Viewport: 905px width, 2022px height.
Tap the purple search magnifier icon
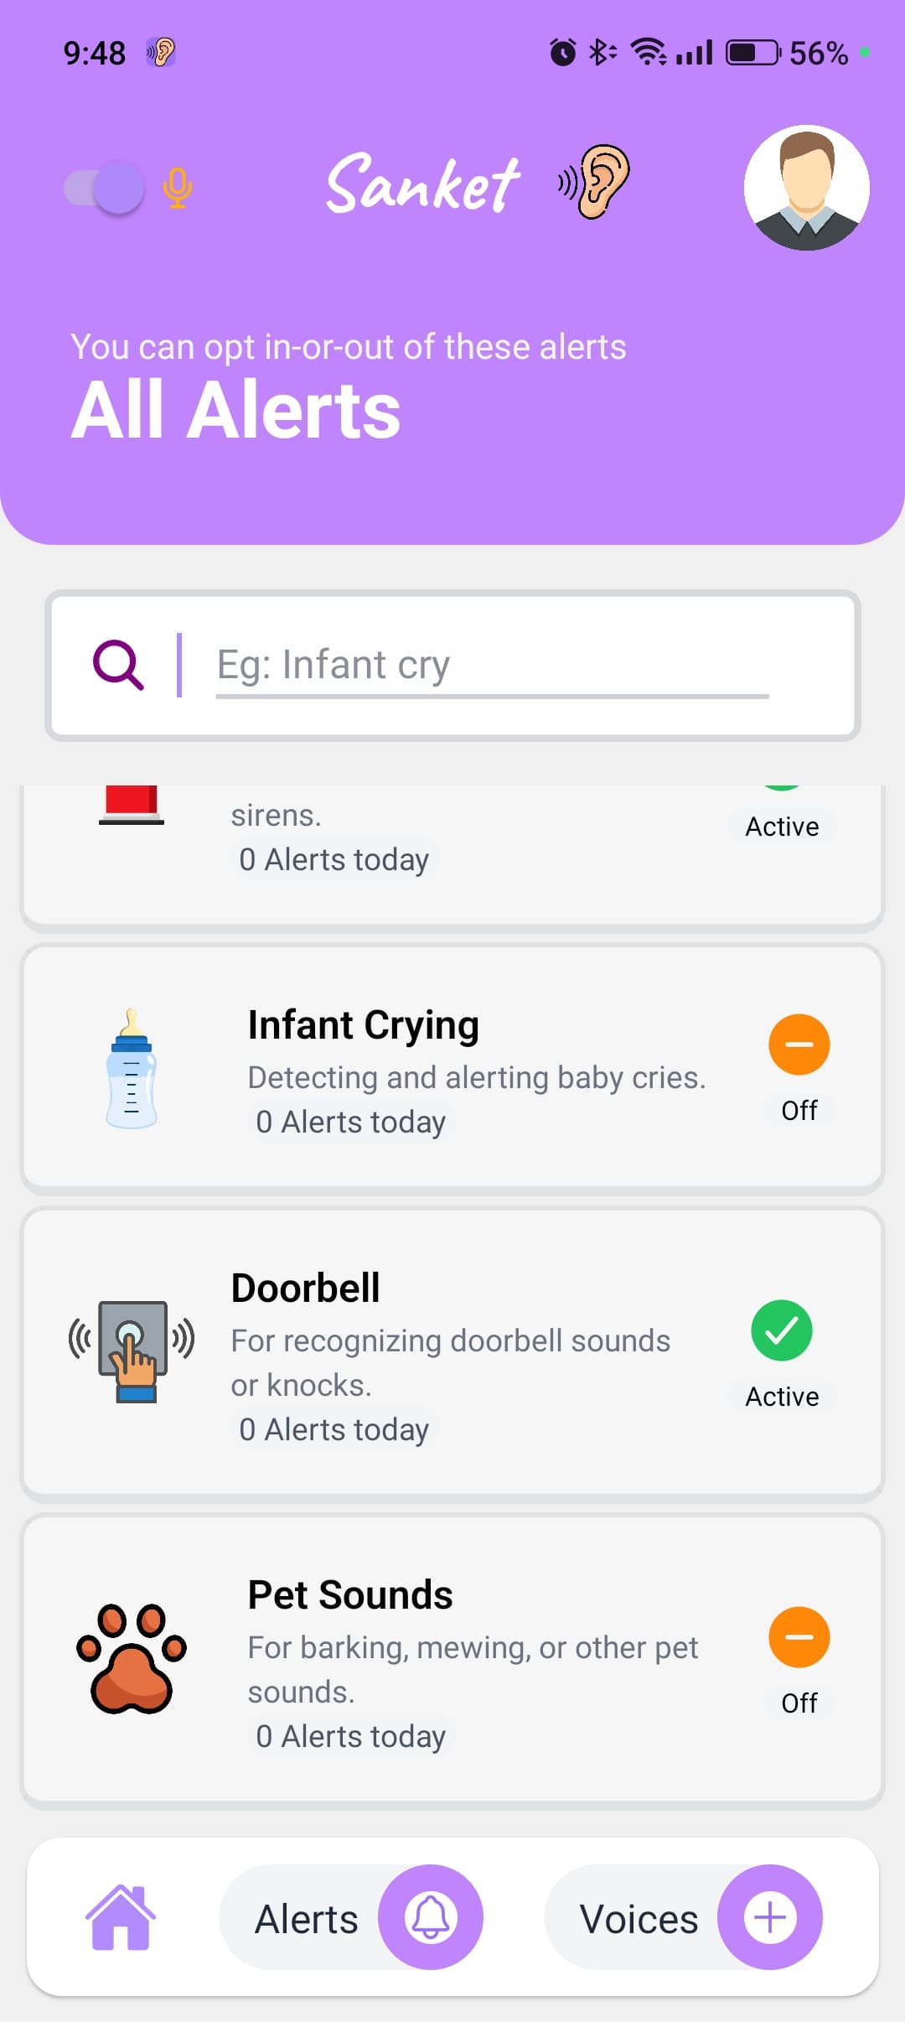click(118, 666)
